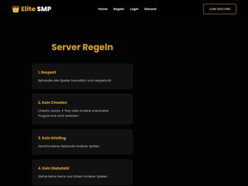Click the Elite SMP brand name
This screenshot has width=248, height=186.
pos(36,9)
